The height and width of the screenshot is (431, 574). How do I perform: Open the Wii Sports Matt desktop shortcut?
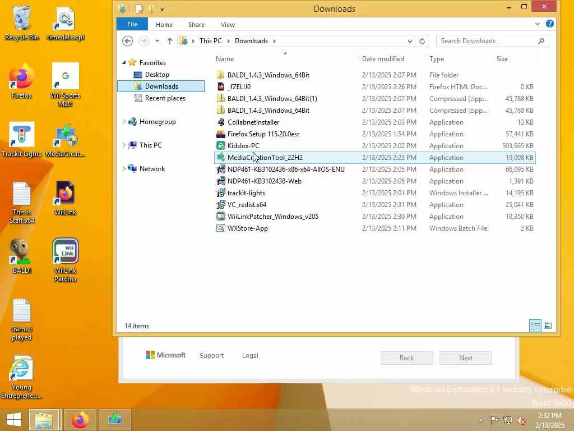[66, 85]
